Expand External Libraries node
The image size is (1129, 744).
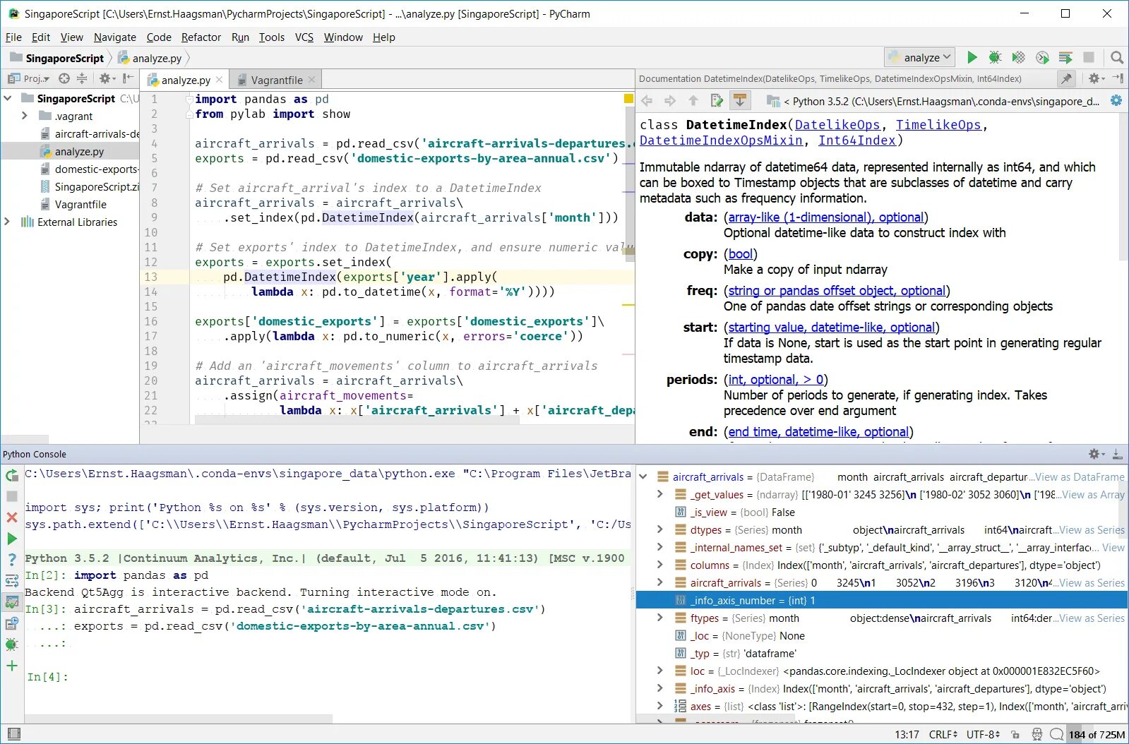click(8, 222)
